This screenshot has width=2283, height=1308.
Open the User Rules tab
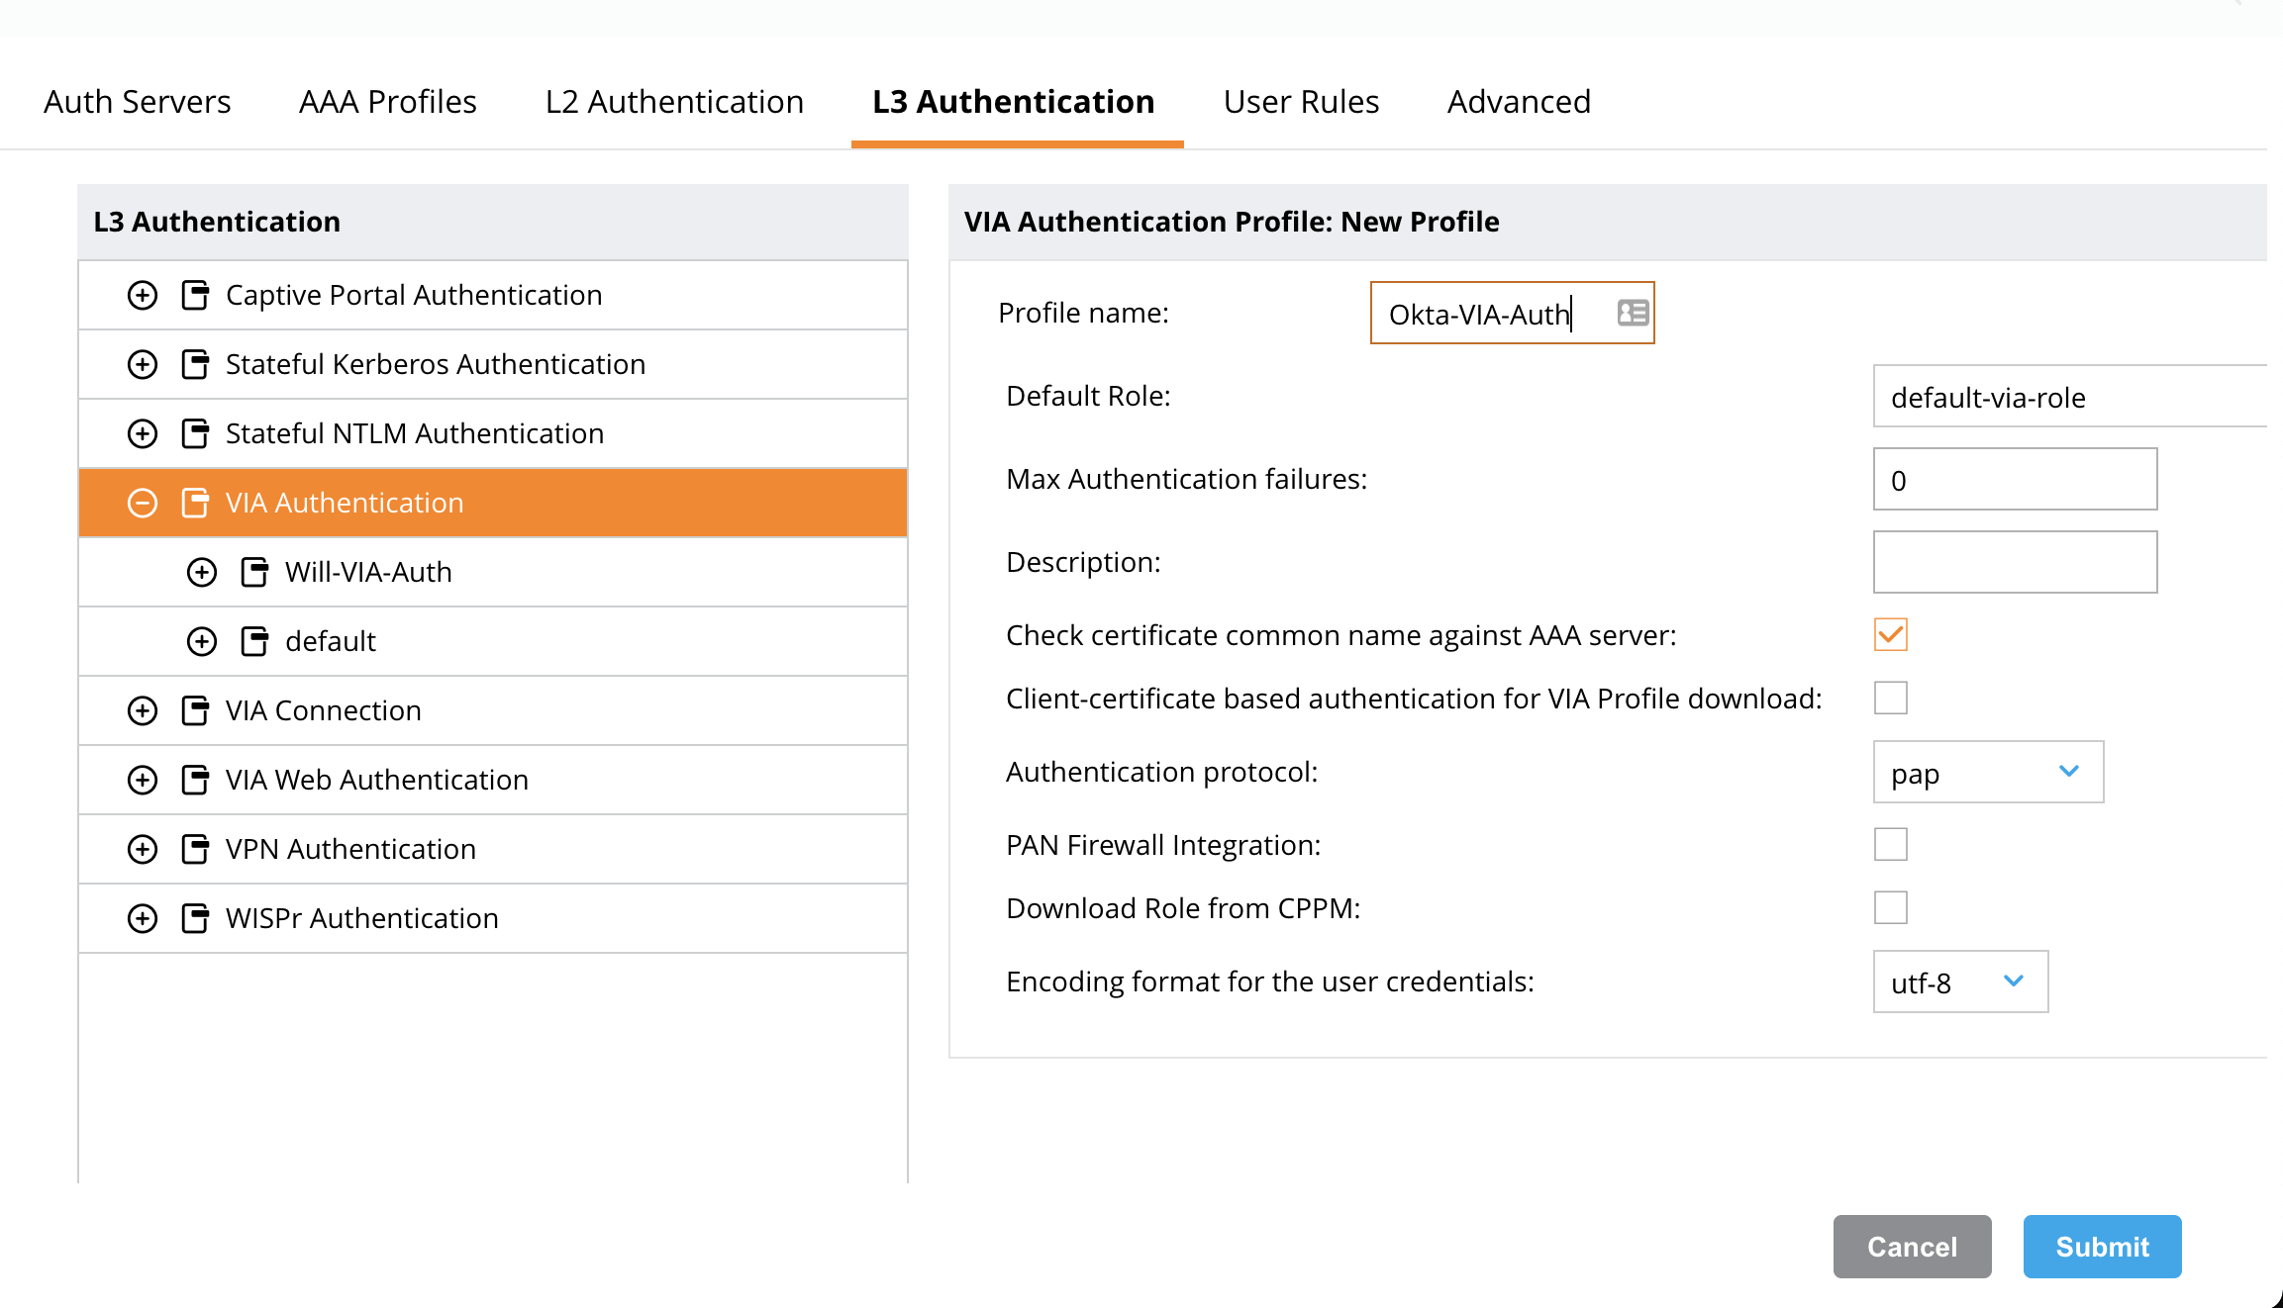(x=1300, y=101)
